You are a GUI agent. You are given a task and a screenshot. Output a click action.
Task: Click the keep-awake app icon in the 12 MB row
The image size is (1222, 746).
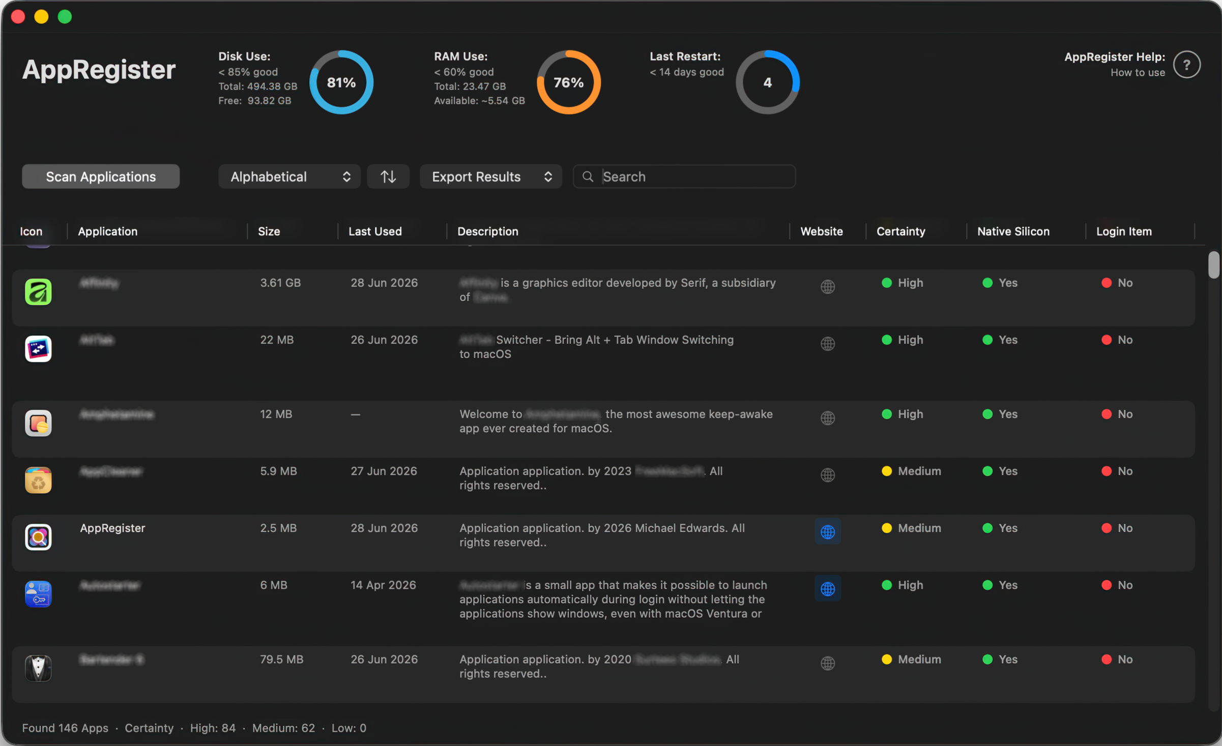(38, 423)
